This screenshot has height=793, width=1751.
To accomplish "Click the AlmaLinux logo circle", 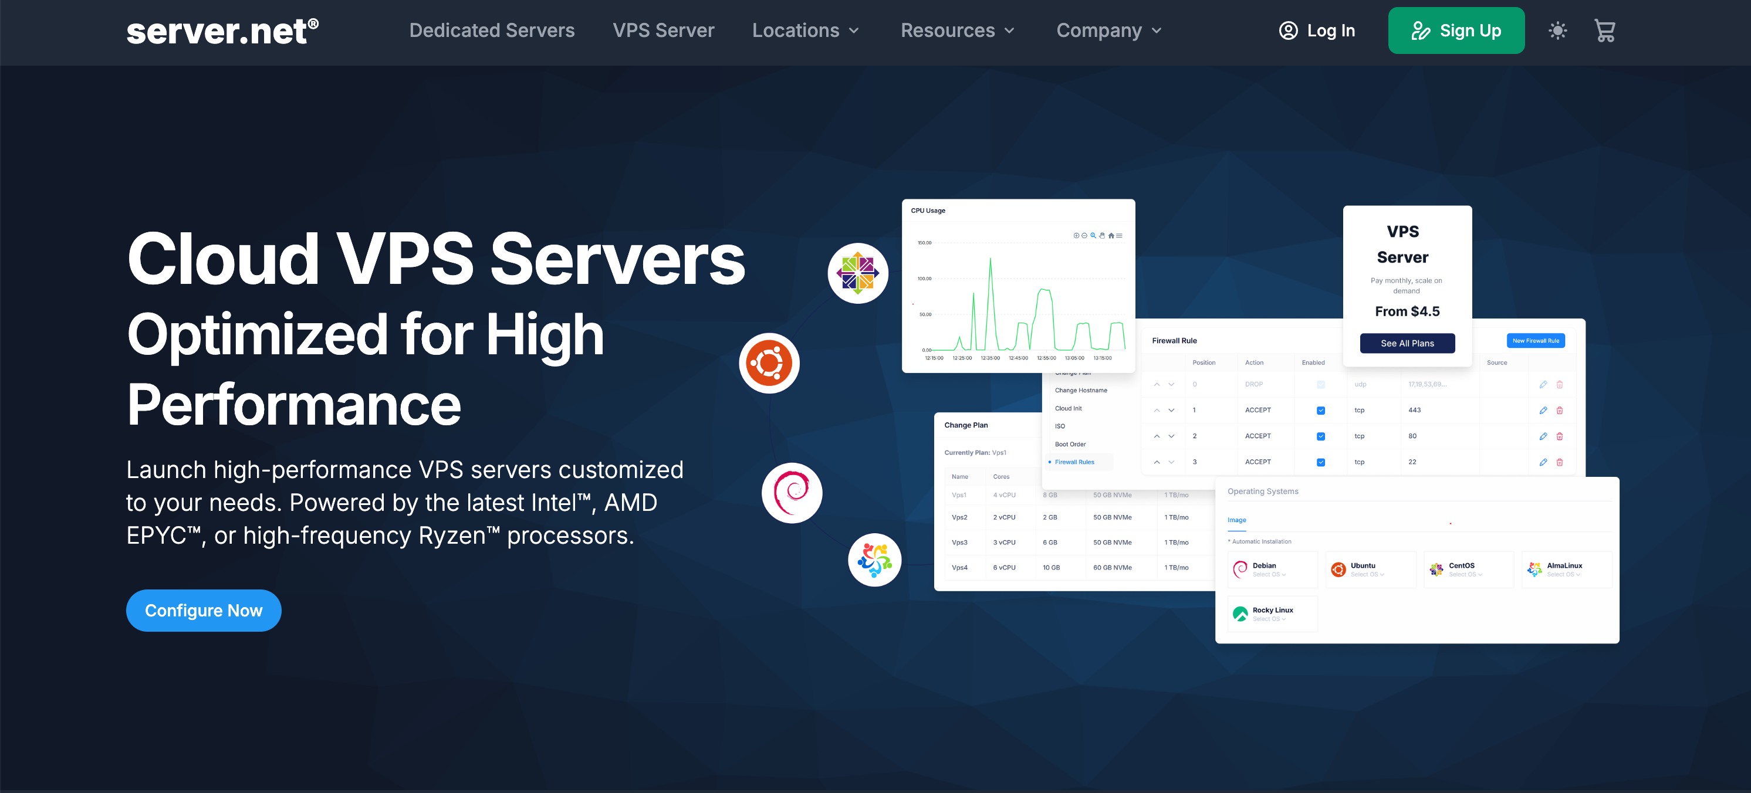I will click(874, 560).
